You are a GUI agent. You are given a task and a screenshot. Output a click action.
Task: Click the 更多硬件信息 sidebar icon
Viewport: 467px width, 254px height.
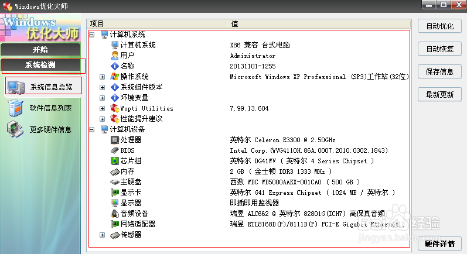pyautogui.click(x=15, y=130)
